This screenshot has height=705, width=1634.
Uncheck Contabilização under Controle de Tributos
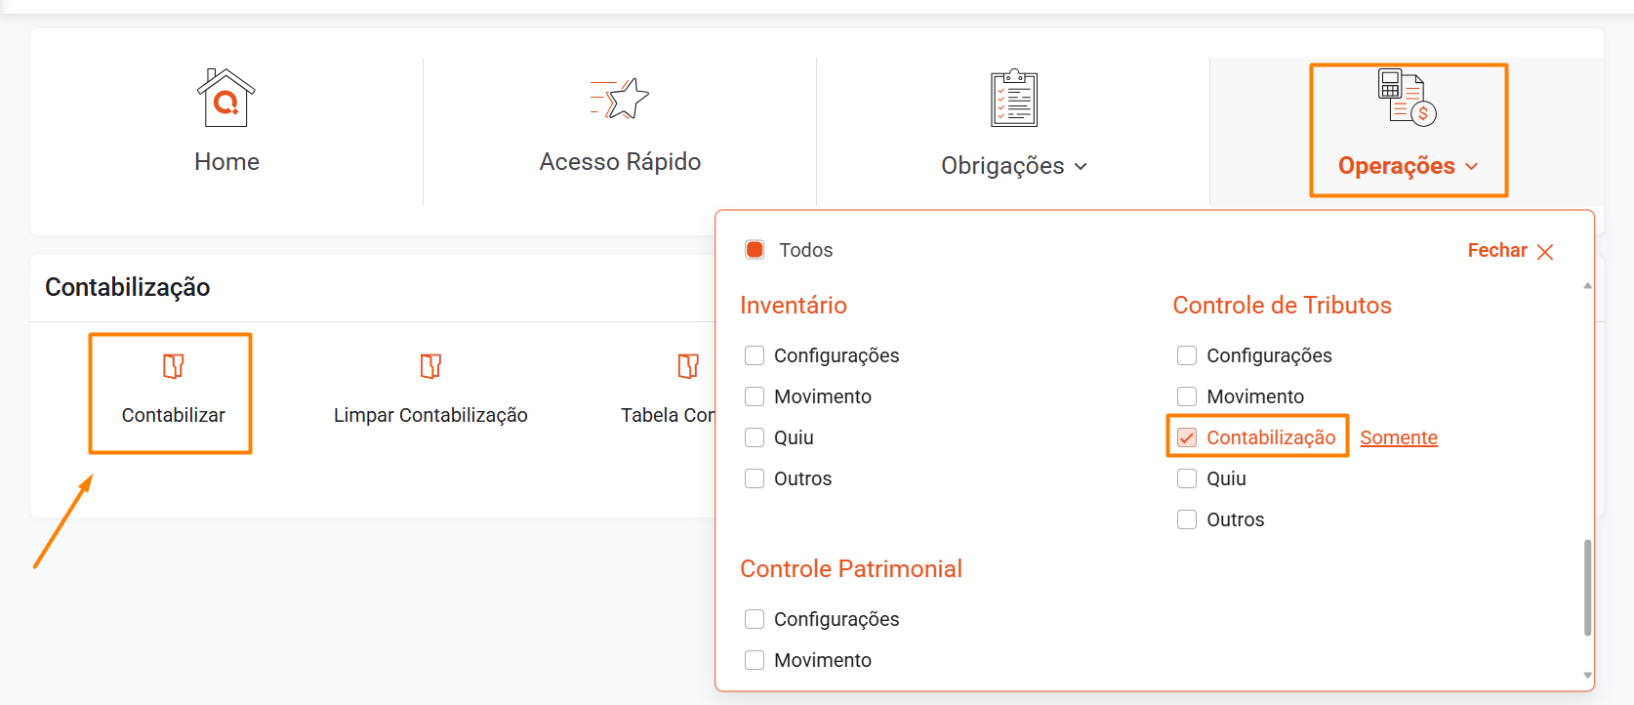[x=1187, y=437]
